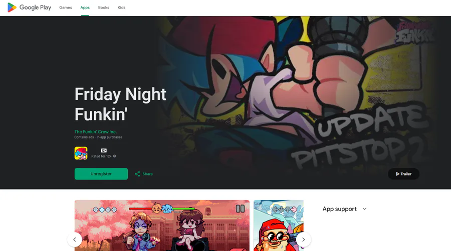The width and height of the screenshot is (451, 251).
Task: Click The Funkin' Crew Inc. developer link
Action: click(96, 131)
